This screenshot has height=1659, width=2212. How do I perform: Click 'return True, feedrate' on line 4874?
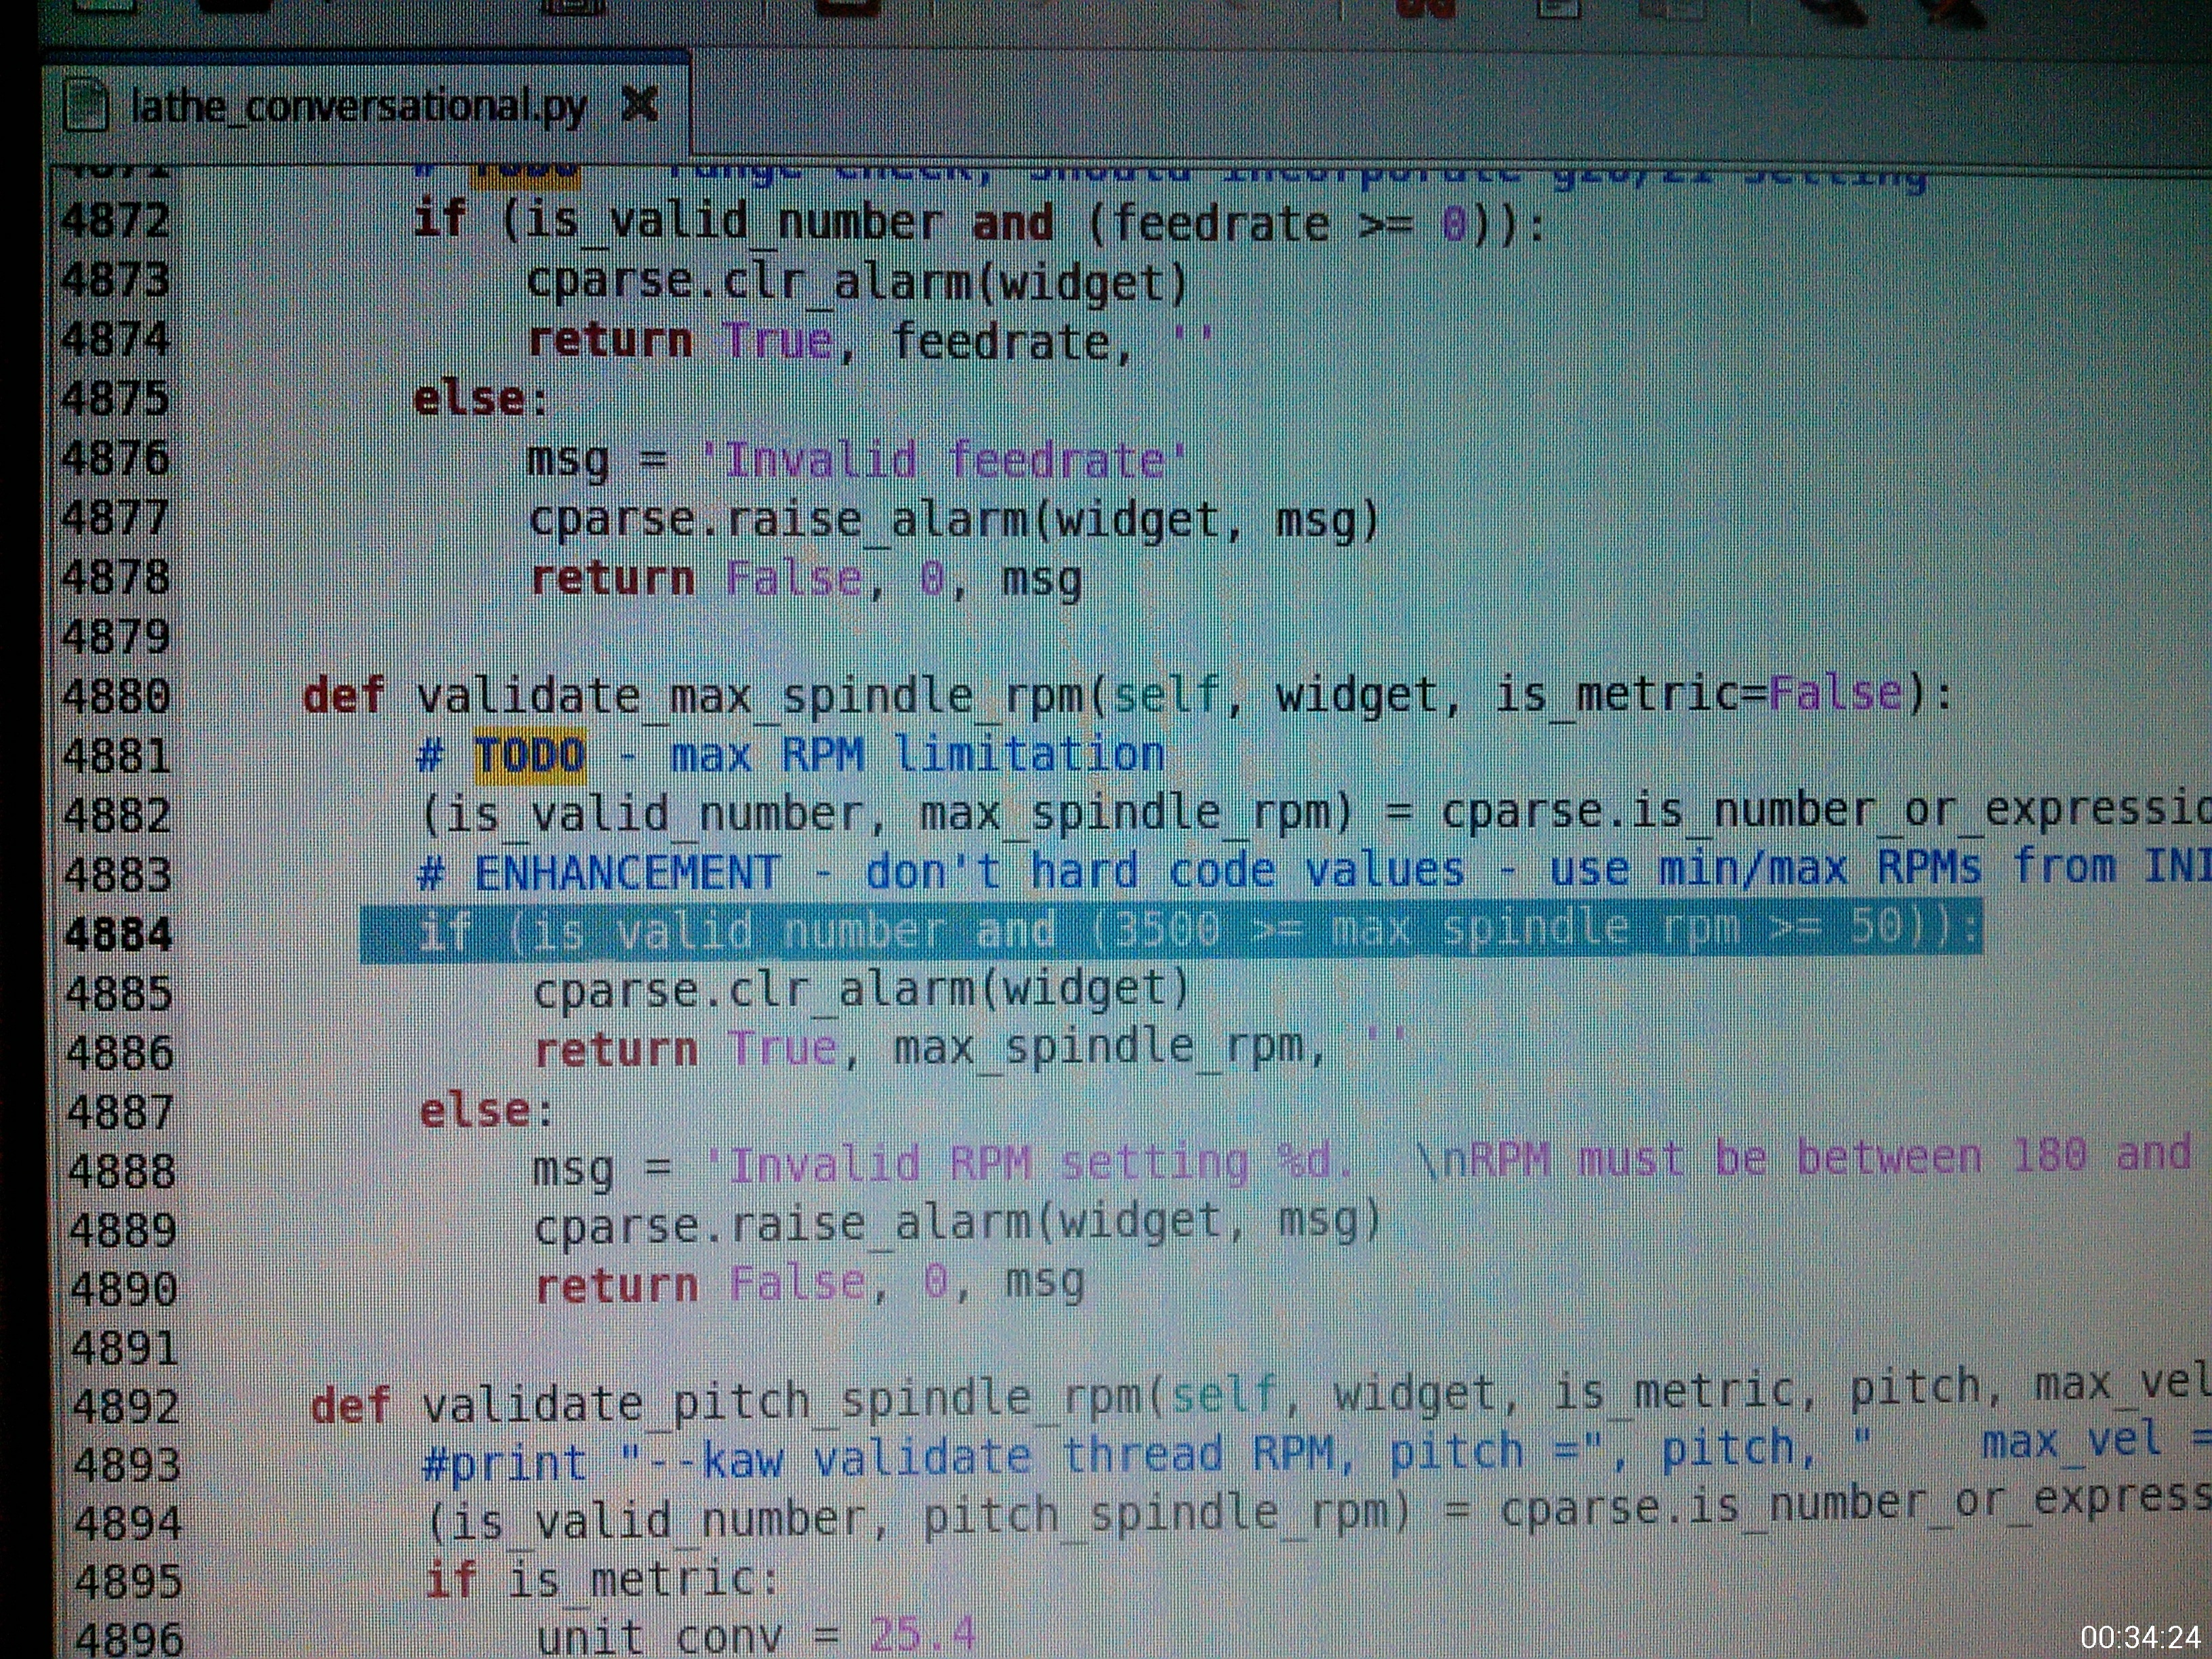click(x=830, y=342)
